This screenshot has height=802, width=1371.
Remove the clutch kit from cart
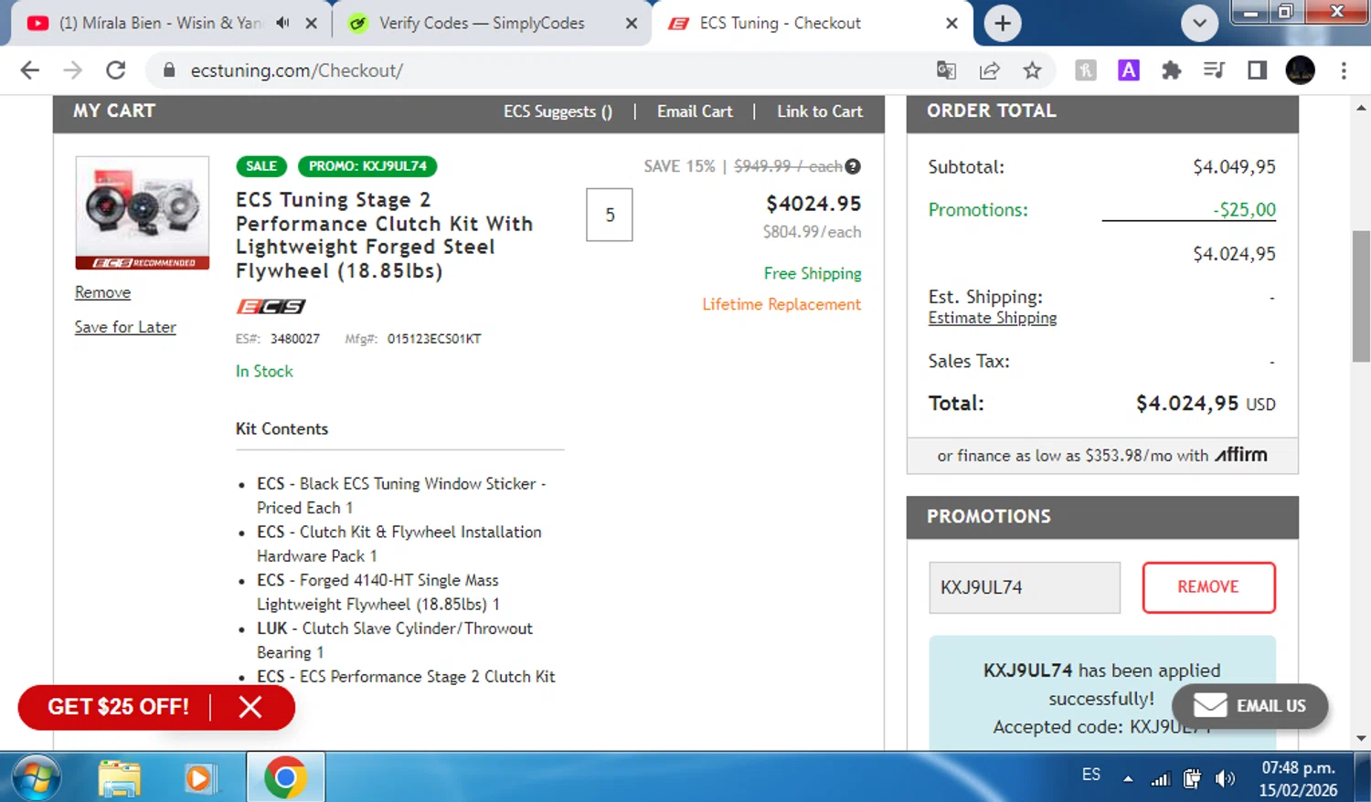pos(102,292)
